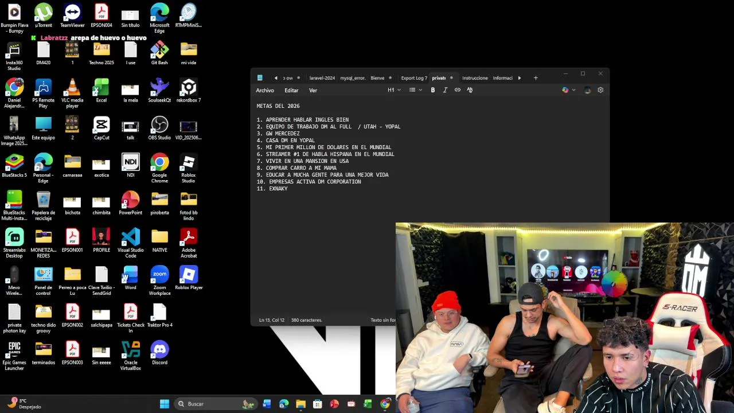Open uTorrent desktop icon
This screenshot has height=413, width=734.
44,15
